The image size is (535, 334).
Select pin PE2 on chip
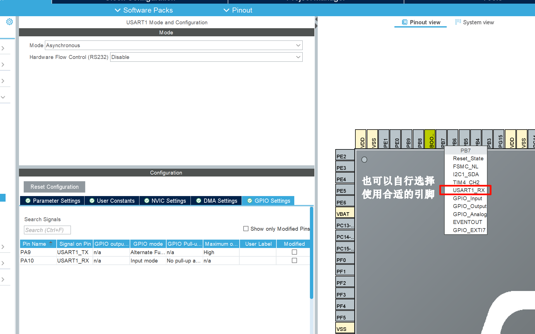[x=345, y=155]
